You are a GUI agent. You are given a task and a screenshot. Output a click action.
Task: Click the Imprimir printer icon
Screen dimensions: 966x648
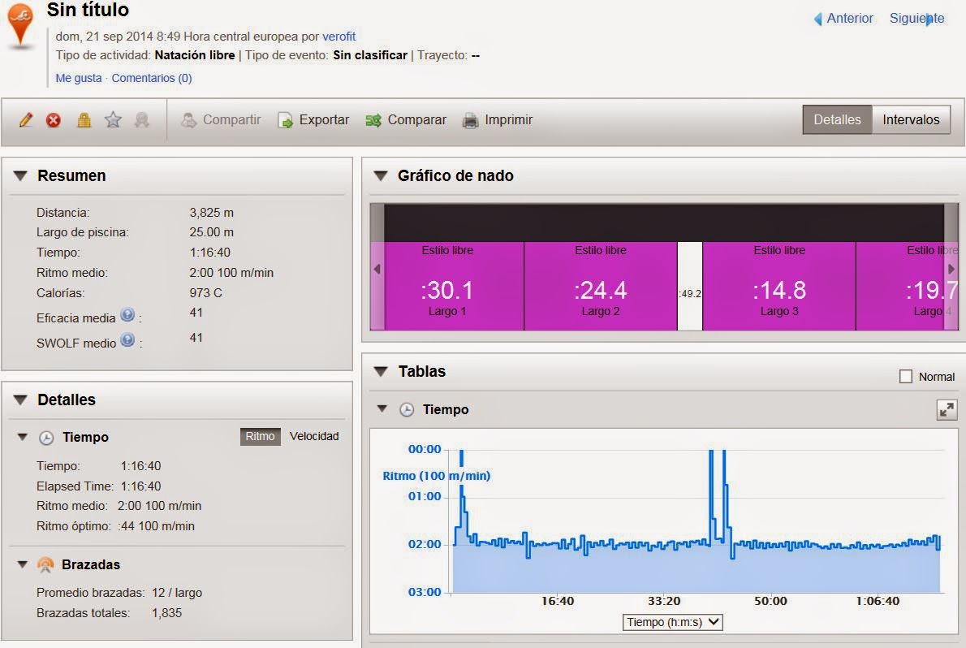click(x=470, y=120)
